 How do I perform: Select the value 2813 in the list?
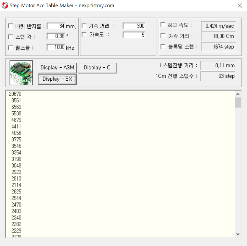[16, 179]
